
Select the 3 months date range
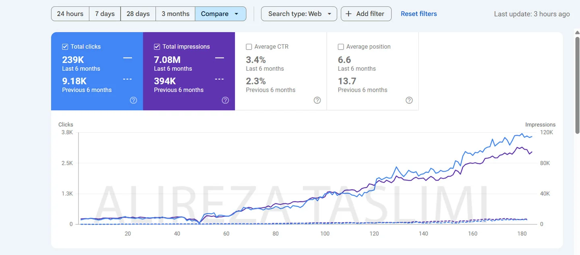tap(175, 14)
